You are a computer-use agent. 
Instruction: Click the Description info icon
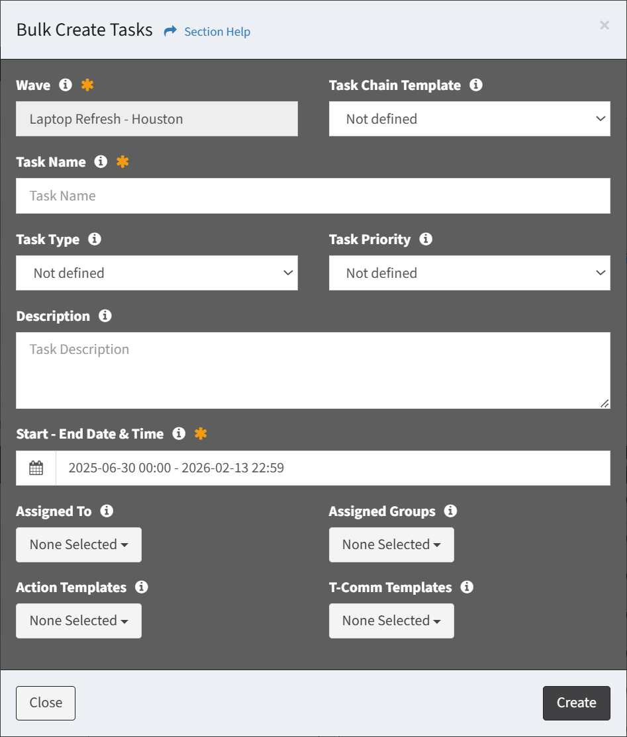[105, 316]
